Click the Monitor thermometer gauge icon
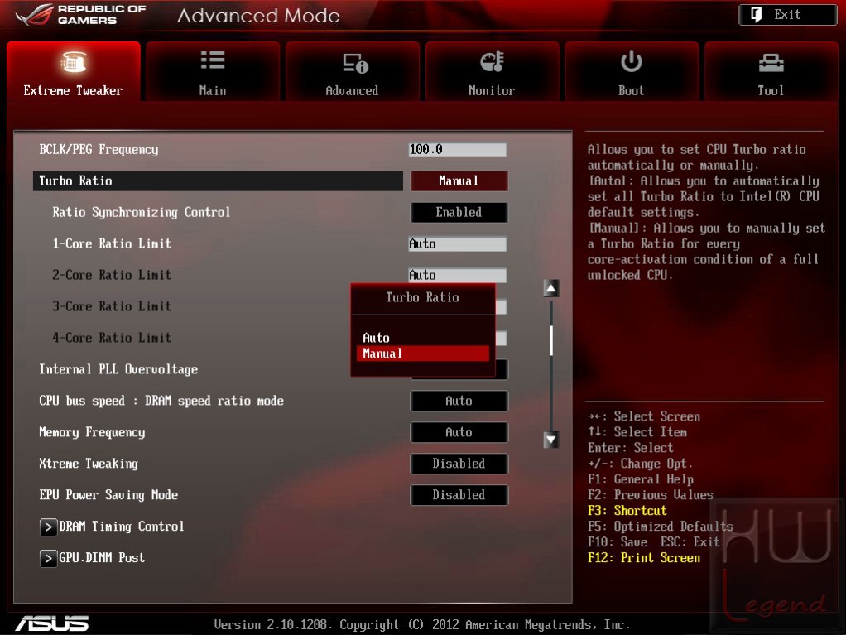846x635 pixels. click(x=492, y=61)
